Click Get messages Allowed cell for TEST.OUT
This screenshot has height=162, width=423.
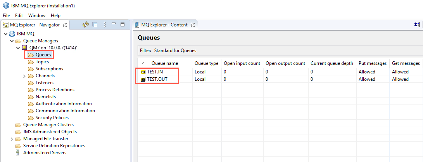click(x=401, y=80)
